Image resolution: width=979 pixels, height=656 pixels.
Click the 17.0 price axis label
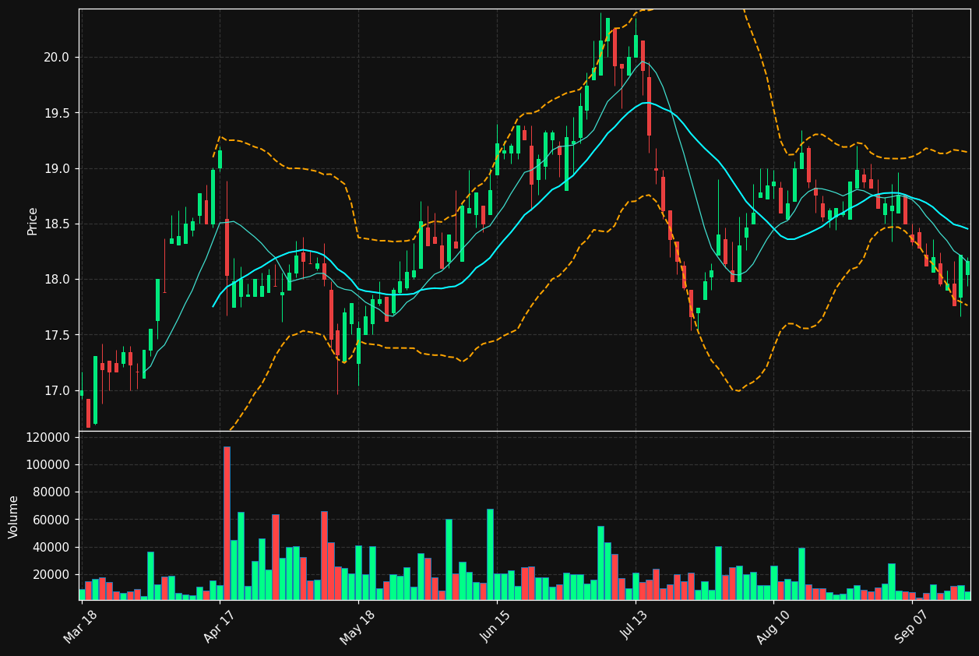click(56, 391)
